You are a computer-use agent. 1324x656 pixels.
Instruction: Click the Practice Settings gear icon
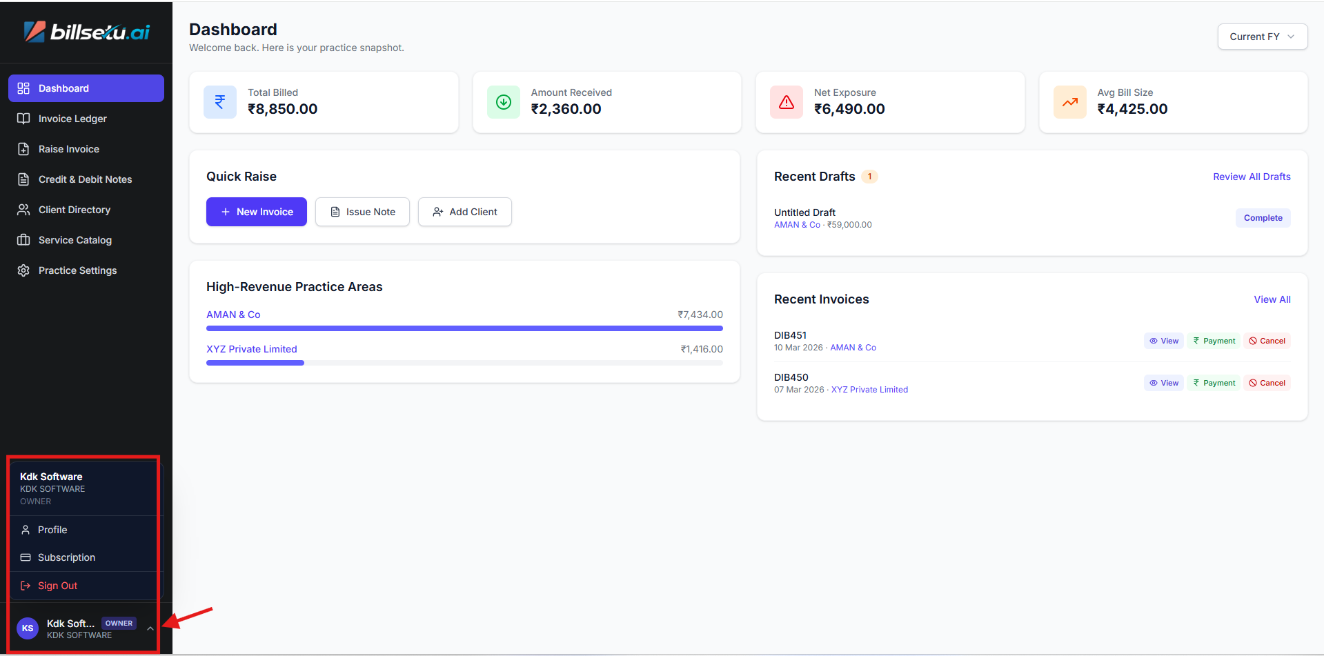23,270
